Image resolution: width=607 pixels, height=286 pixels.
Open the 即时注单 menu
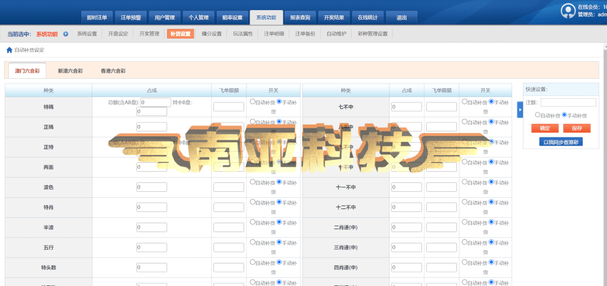(x=97, y=17)
